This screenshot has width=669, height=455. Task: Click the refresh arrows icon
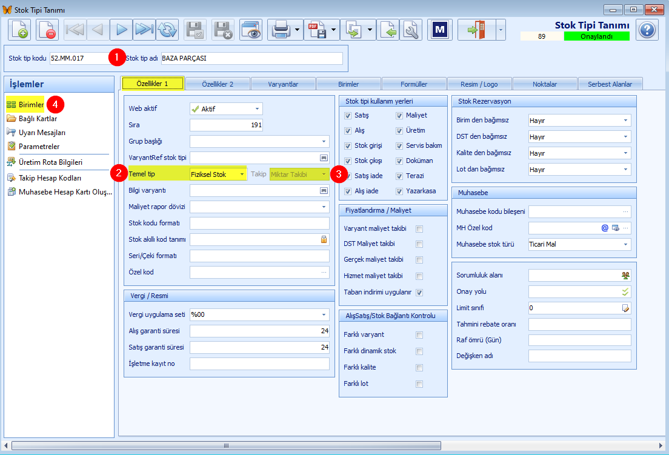pos(167,30)
